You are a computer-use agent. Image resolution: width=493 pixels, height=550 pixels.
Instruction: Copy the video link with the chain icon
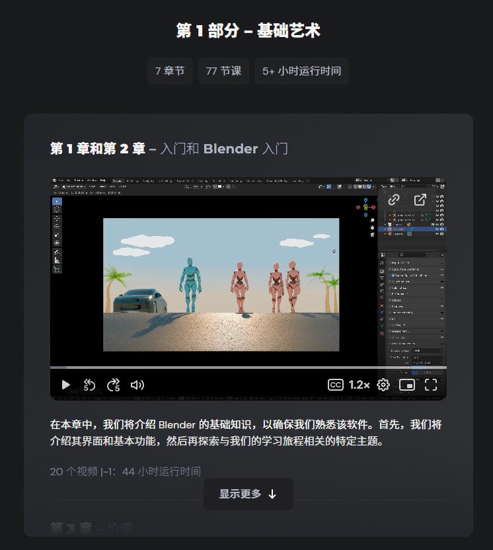[394, 200]
